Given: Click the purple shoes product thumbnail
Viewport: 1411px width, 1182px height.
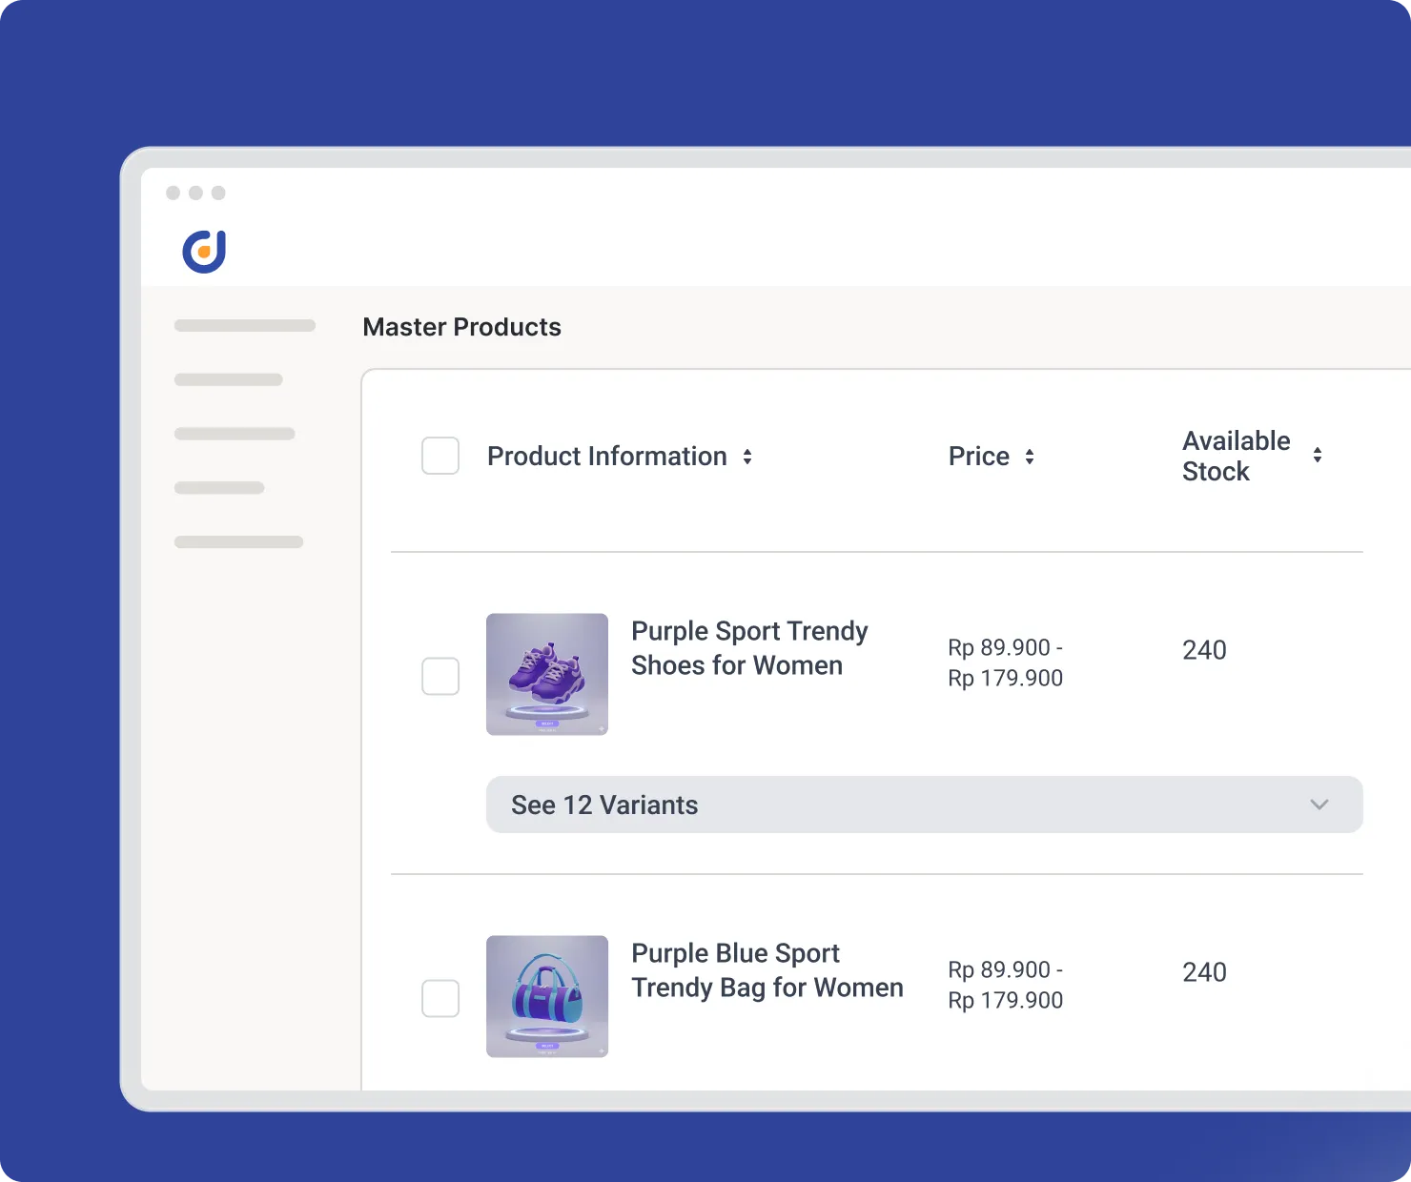Looking at the screenshot, I should 547,674.
